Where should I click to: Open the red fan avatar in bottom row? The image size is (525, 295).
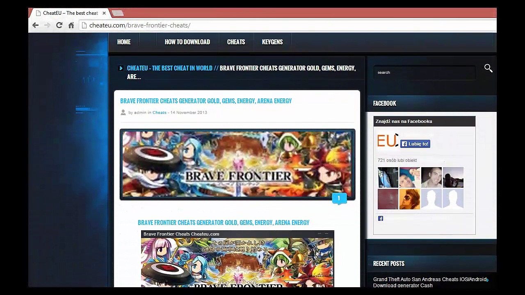click(x=388, y=199)
